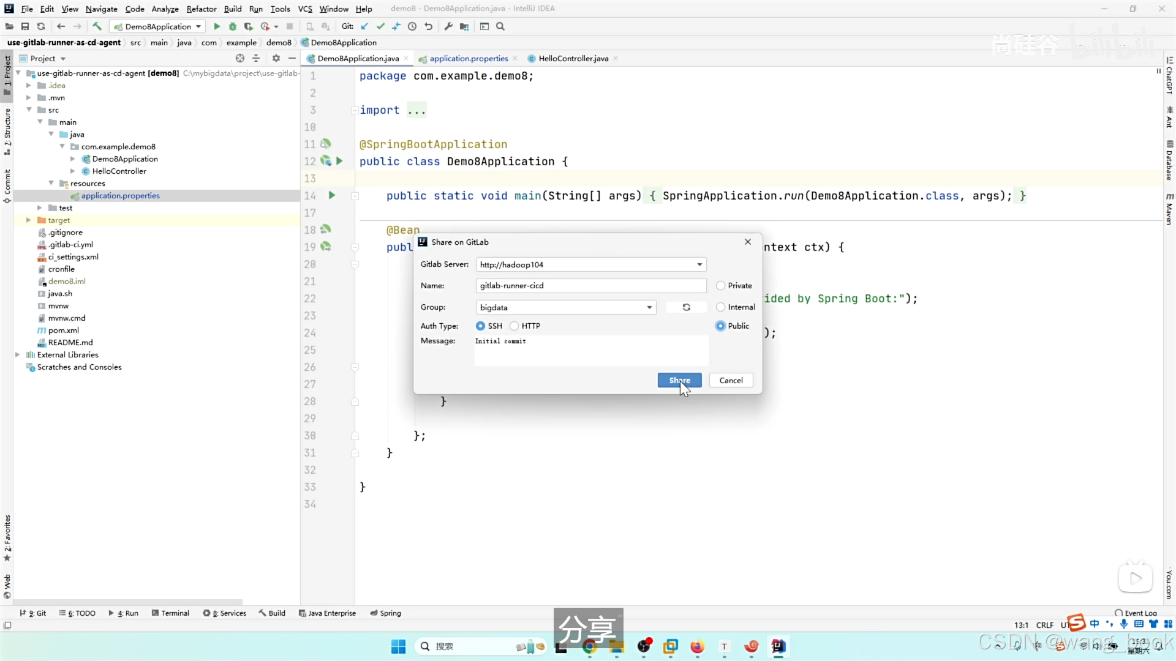Click the Synchronize reload toolbar icon
The width and height of the screenshot is (1176, 661).
point(41,26)
